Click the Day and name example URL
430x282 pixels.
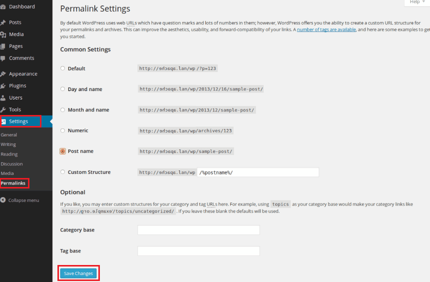tap(201, 89)
